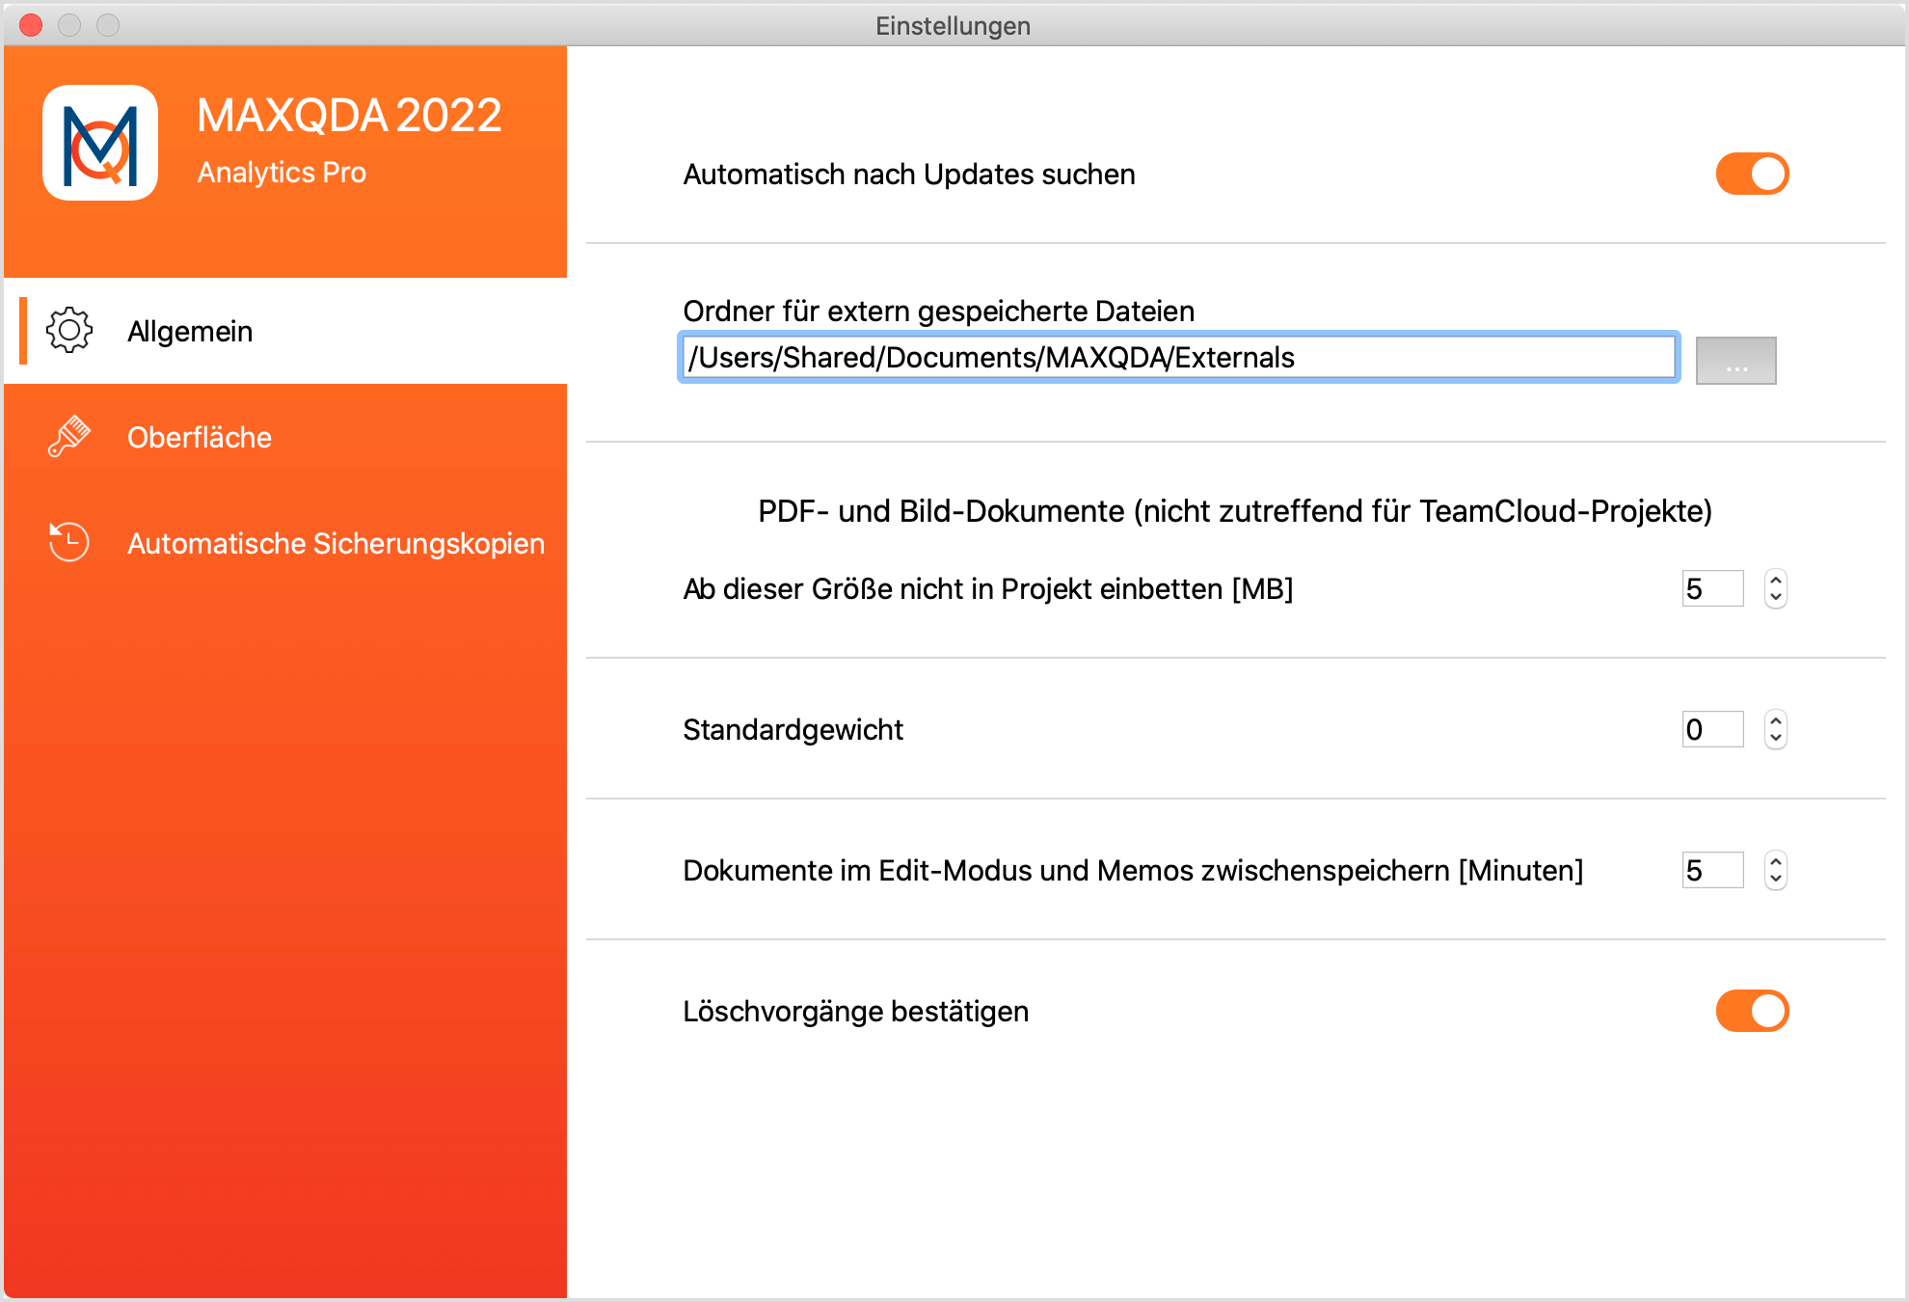Click the 'MAXQDA 2022' title text
Viewport: 1909px width, 1302px height.
tap(349, 116)
